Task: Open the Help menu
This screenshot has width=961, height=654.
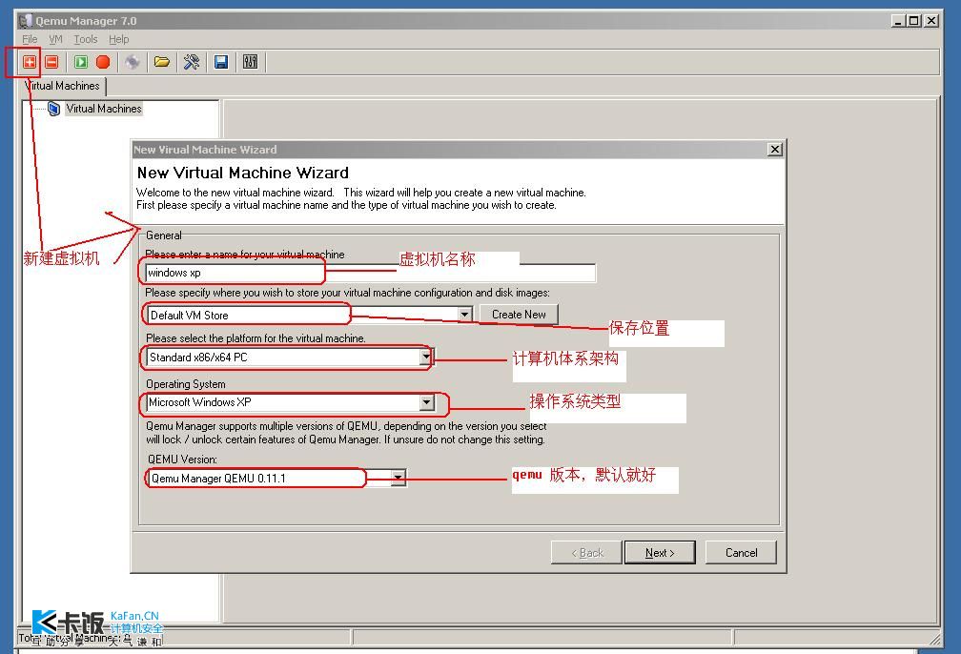Action: tap(119, 39)
